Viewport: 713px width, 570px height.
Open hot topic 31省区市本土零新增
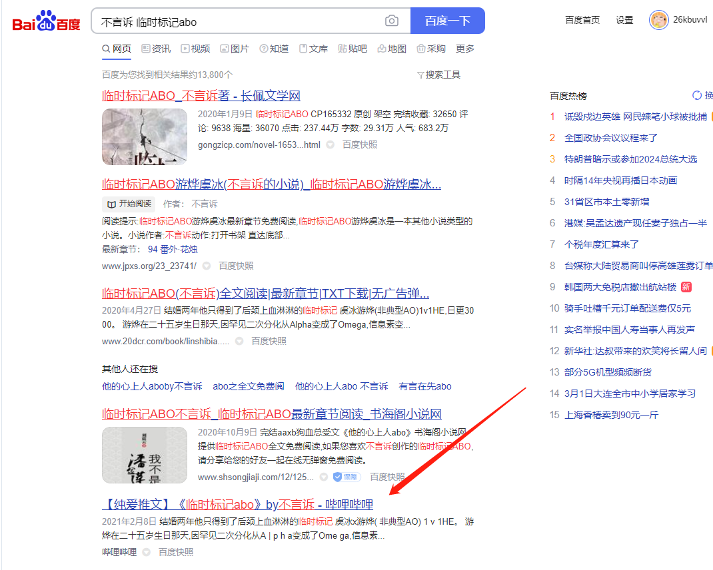[x=607, y=202]
